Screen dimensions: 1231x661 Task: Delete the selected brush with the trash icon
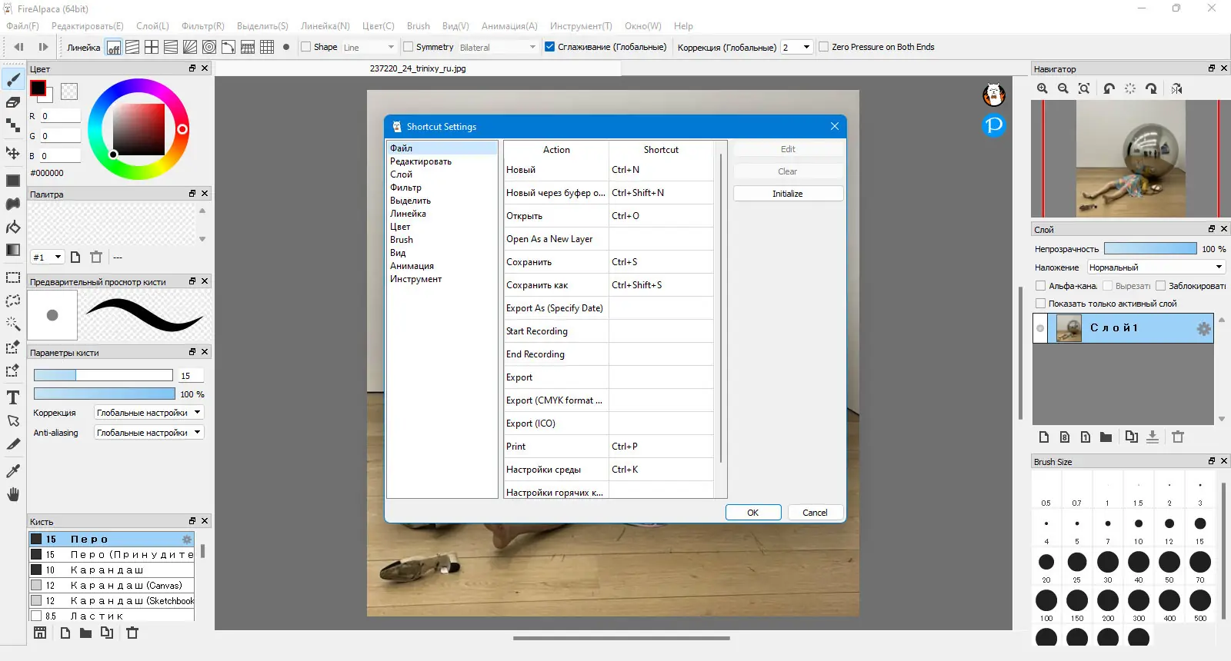(132, 633)
